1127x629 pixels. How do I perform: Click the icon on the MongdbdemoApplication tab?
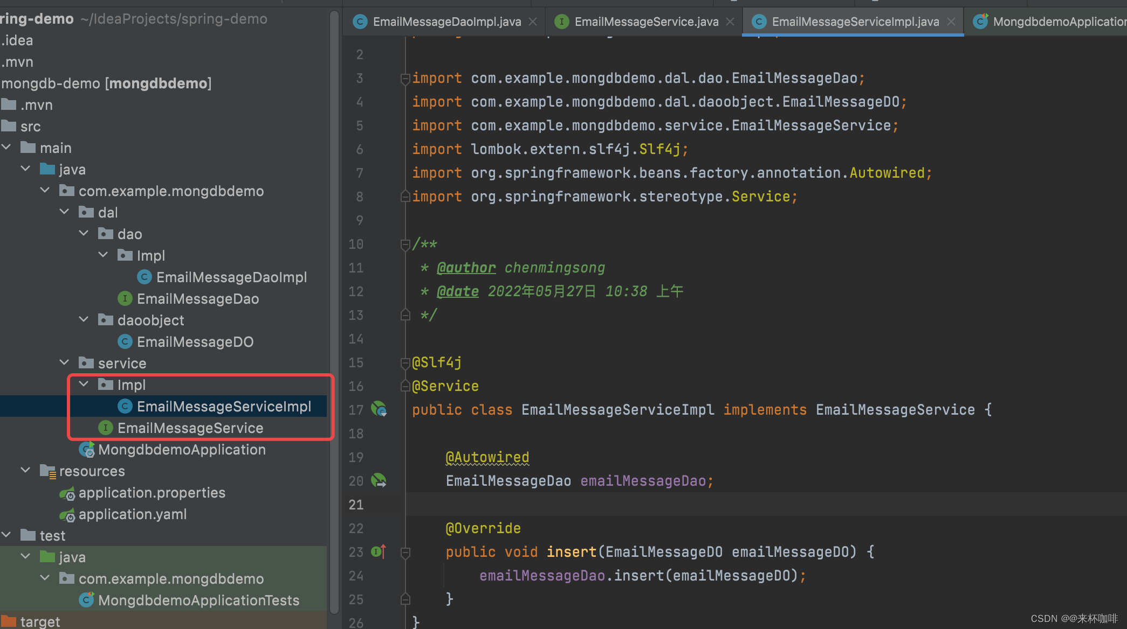(980, 22)
